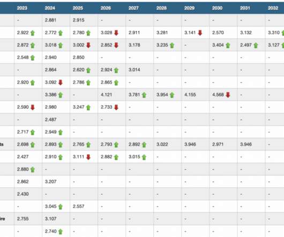This screenshot has height=237, width=284.
Task: Click the green up arrow next to 3.045
Action: click(61, 206)
